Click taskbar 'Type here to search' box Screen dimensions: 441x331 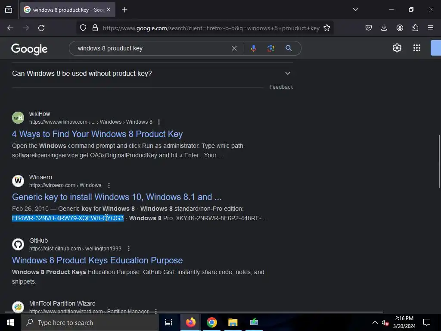(x=90, y=322)
